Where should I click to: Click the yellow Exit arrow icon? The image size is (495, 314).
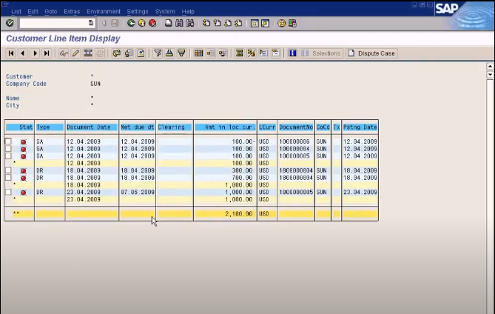pos(142,23)
